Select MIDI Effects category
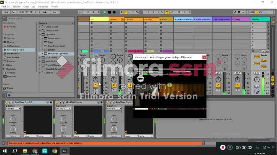This screenshot has height=155, width=277. coord(13,54)
